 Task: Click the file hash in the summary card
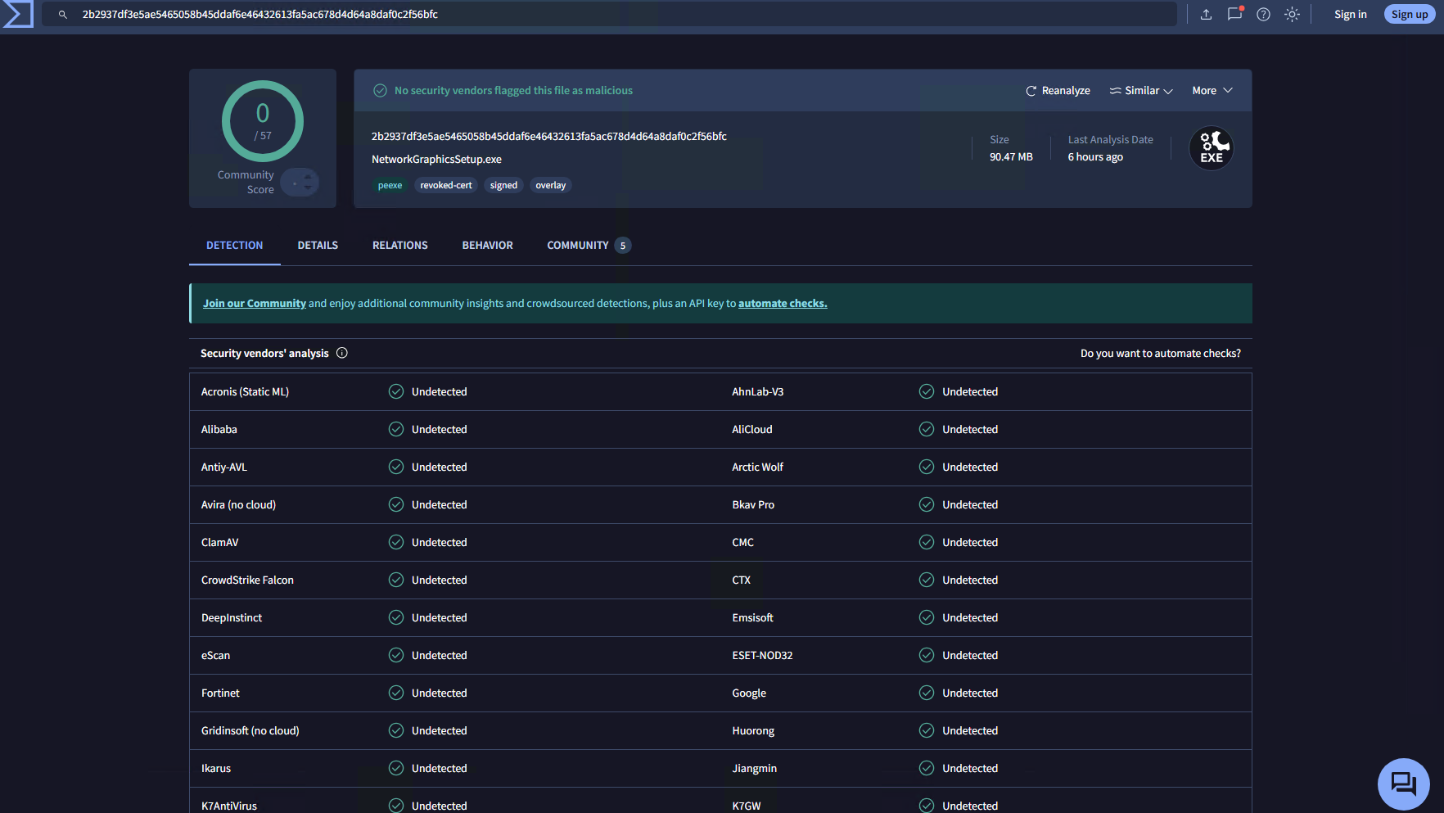pyautogui.click(x=549, y=136)
